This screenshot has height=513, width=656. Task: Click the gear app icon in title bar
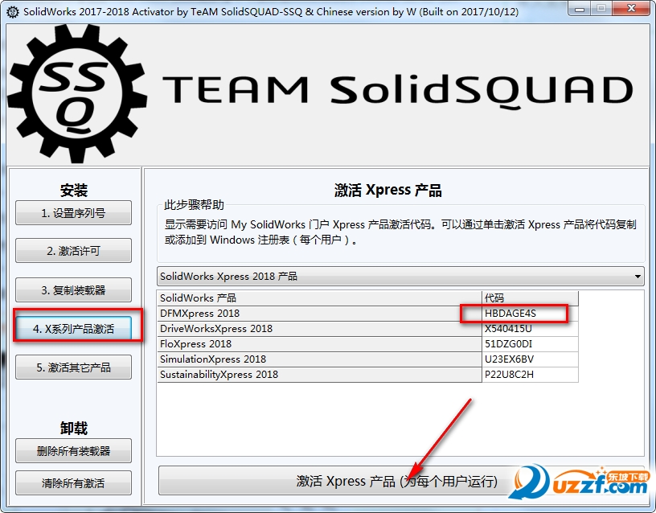click(13, 12)
